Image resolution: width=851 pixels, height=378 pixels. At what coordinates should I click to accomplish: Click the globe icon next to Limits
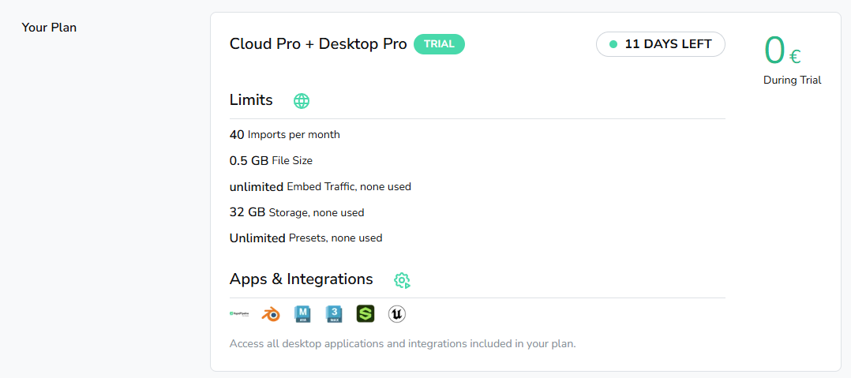point(302,101)
